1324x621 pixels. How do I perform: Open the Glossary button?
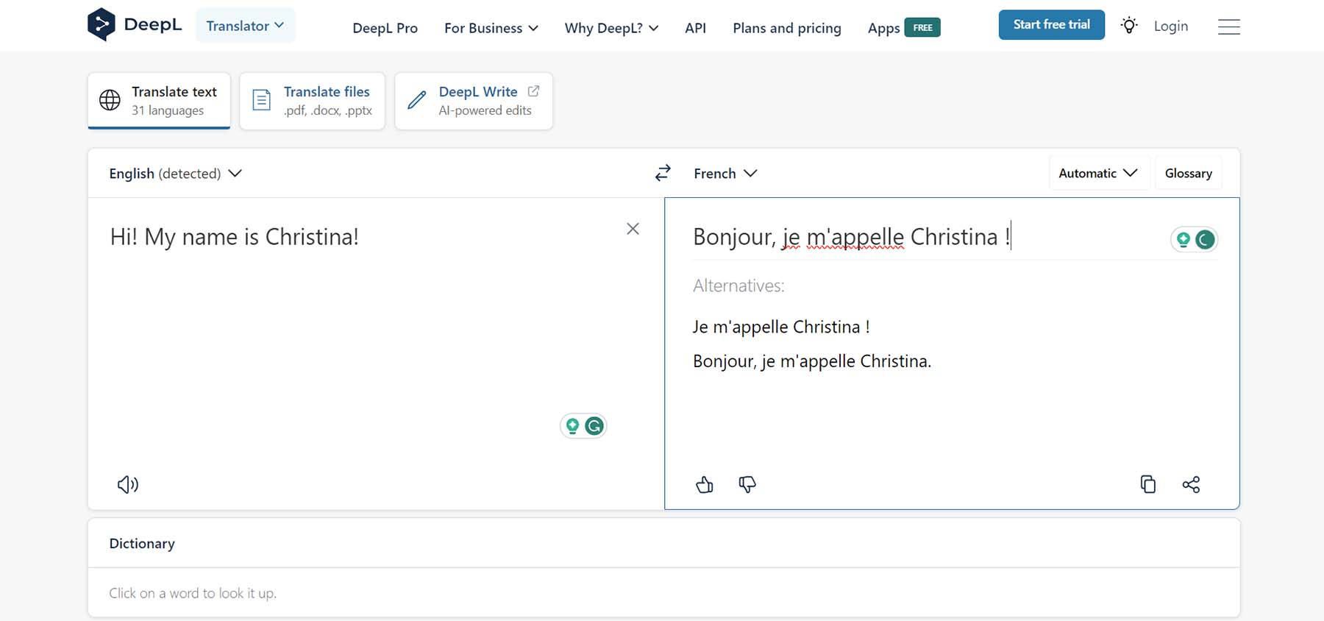1188,174
